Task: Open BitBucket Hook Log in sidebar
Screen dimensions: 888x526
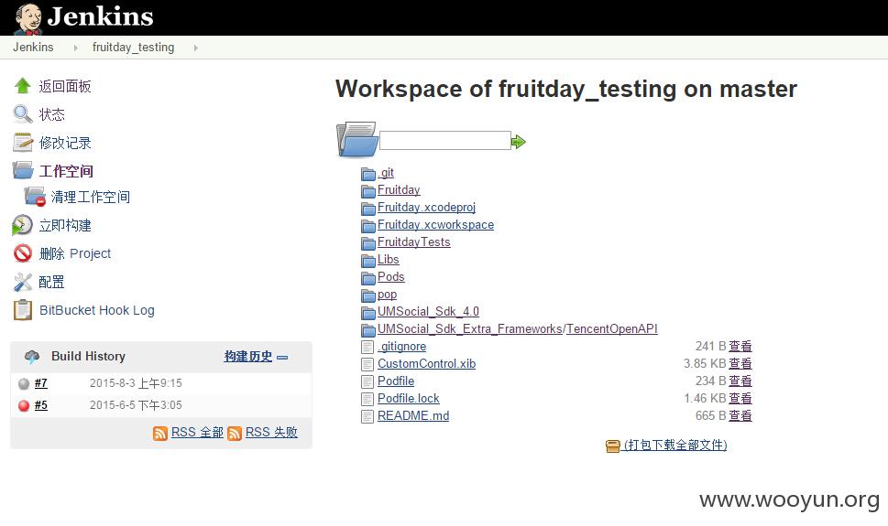Action: [97, 310]
